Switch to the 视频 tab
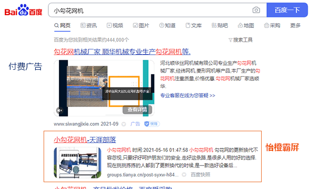The height and width of the screenshot is (189, 310). 115,26
